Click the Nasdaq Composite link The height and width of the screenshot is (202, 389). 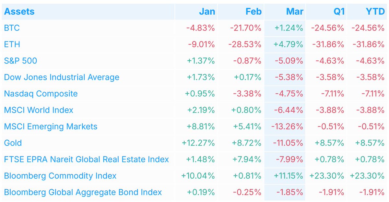[41, 94]
